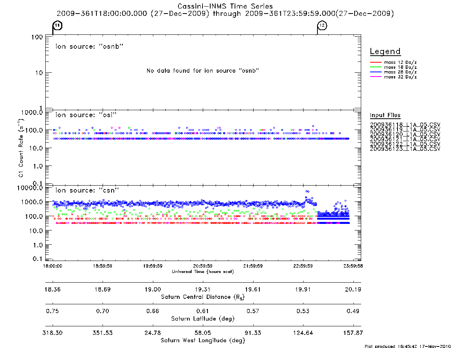
Task: Click file name 200936120_L1A_05.CSV
Action: [405, 135]
